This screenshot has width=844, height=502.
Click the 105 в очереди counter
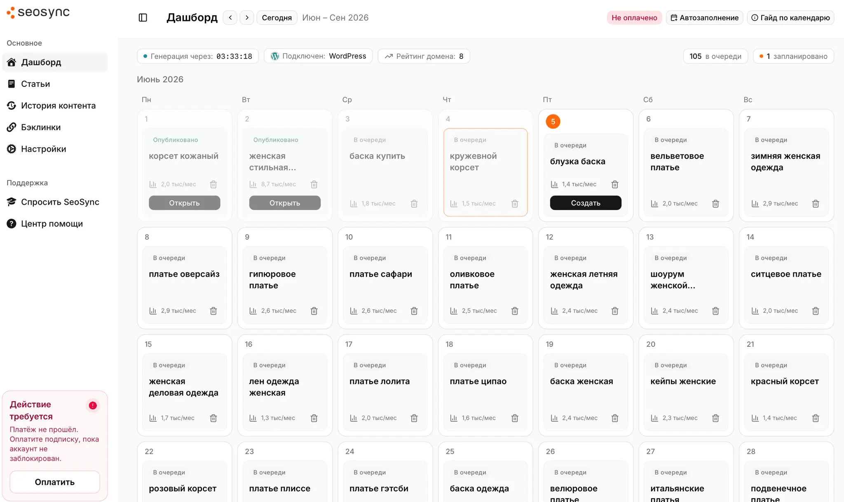click(715, 56)
